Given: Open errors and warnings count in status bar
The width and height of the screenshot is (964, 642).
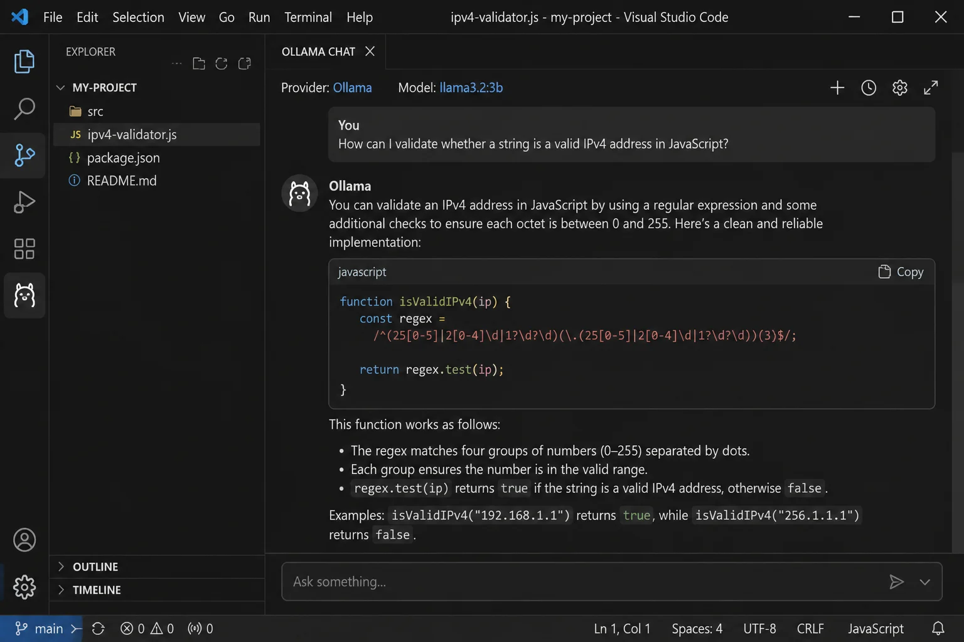Looking at the screenshot, I should pos(147,629).
